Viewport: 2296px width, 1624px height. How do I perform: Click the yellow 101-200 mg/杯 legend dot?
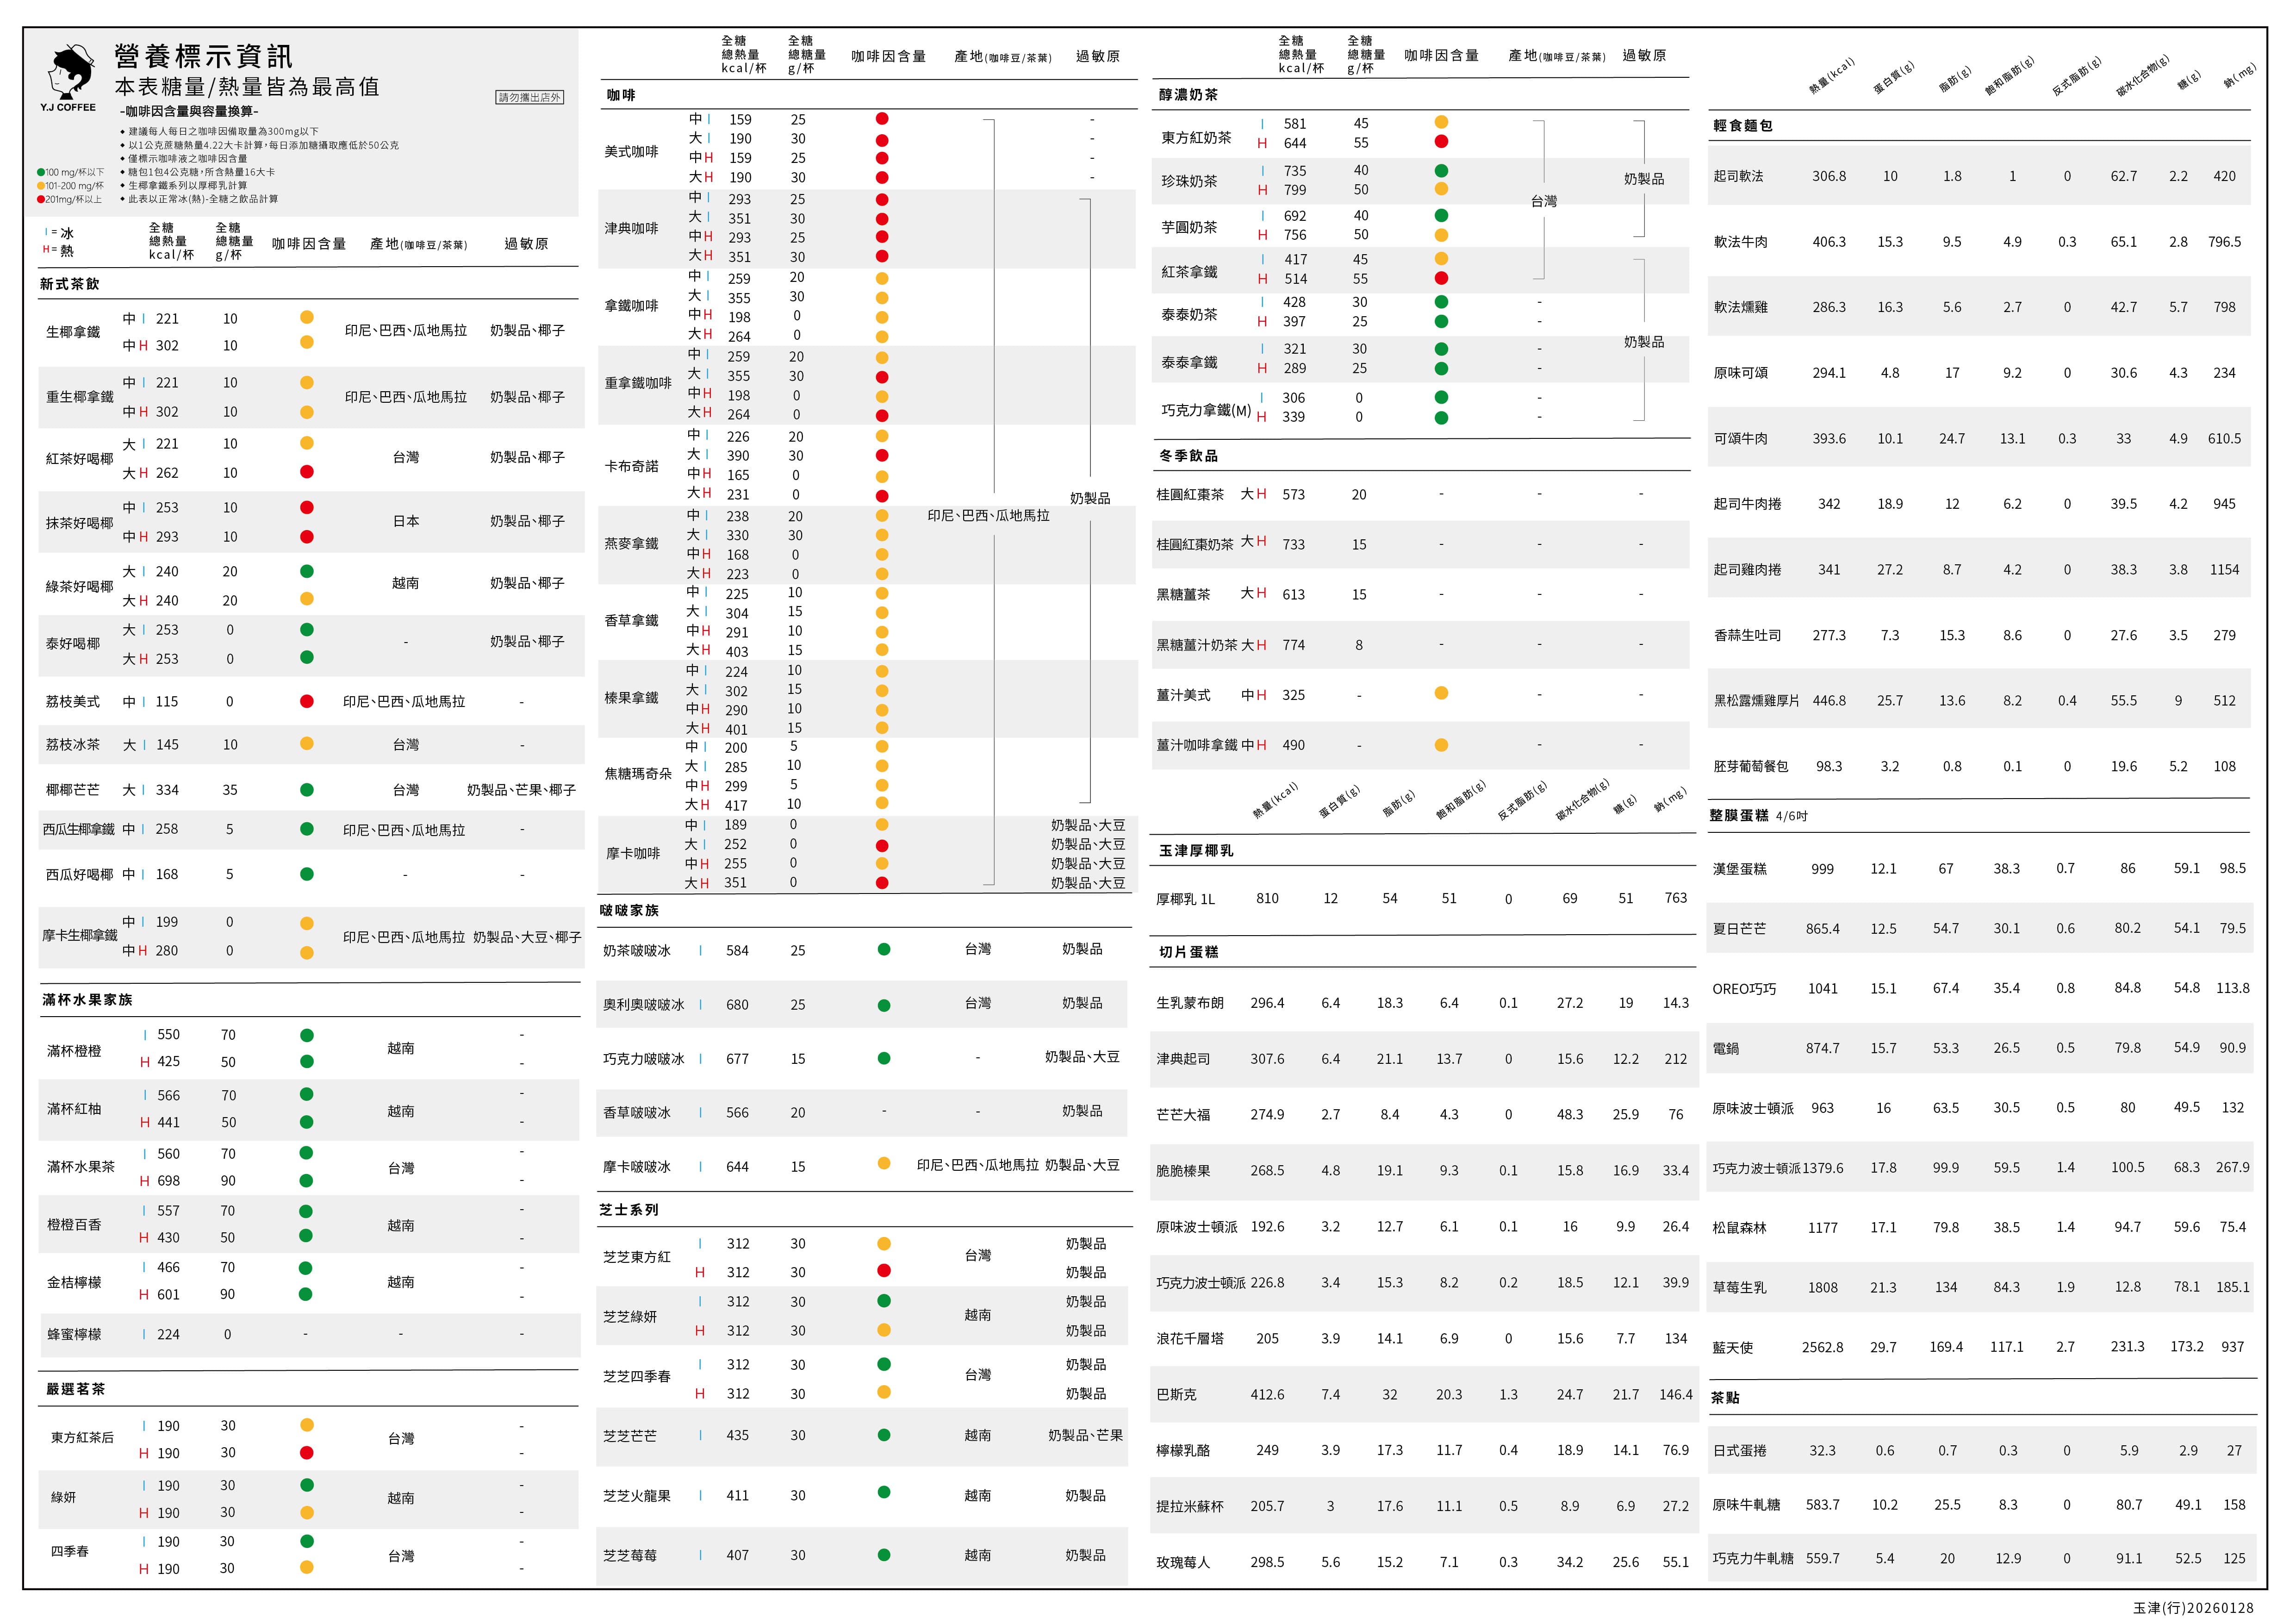(x=41, y=185)
